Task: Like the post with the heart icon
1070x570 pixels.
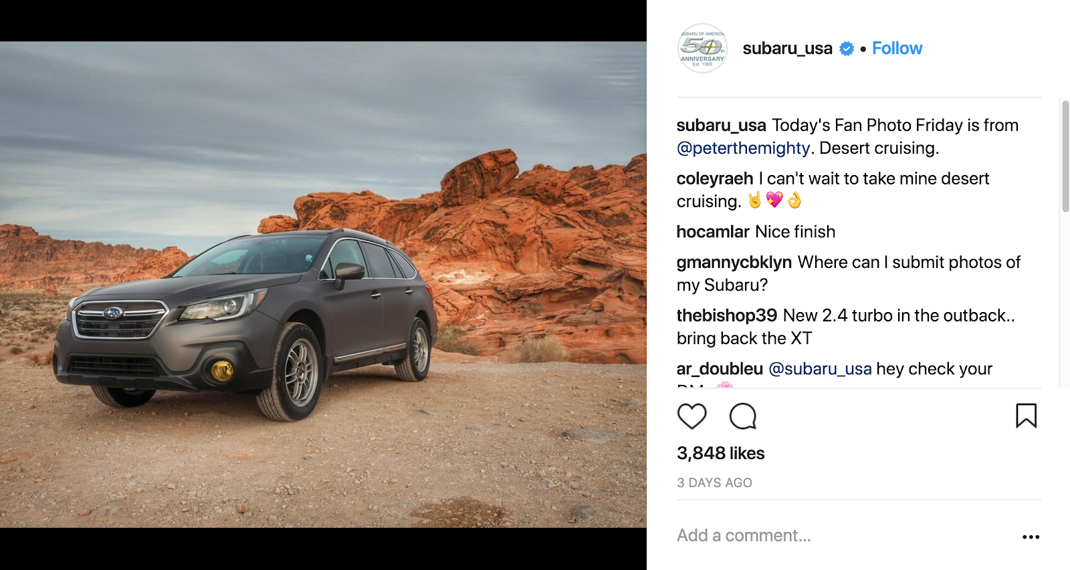Action: coord(691,416)
